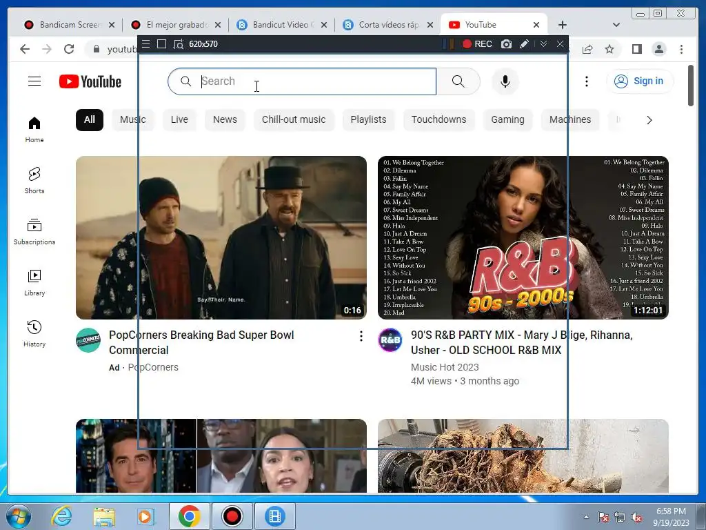The height and width of the screenshot is (530, 706).
Task: Click Bandicam fullscreen rectangle mode icon
Action: [x=161, y=44]
